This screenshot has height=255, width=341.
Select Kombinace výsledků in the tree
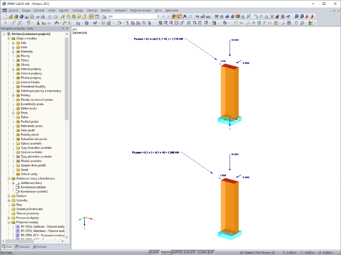pos(34,191)
